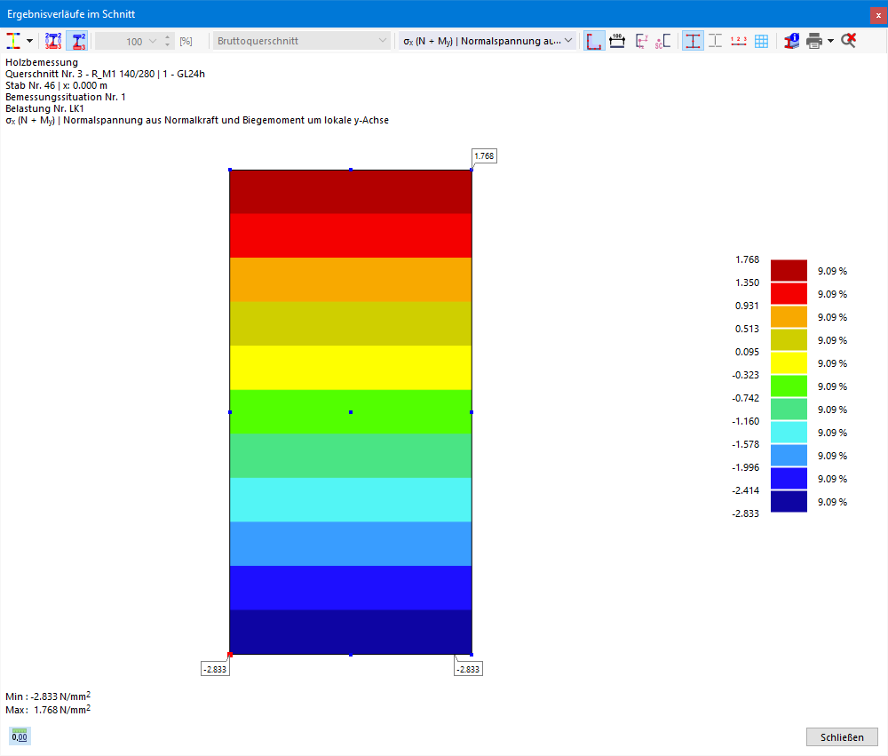Image resolution: width=888 pixels, height=756 pixels.
Task: Click the bright green legend swatch
Action: point(789,386)
